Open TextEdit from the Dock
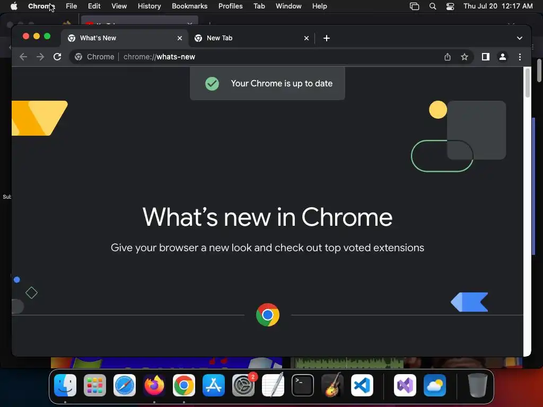Image resolution: width=543 pixels, height=407 pixels. click(273, 385)
